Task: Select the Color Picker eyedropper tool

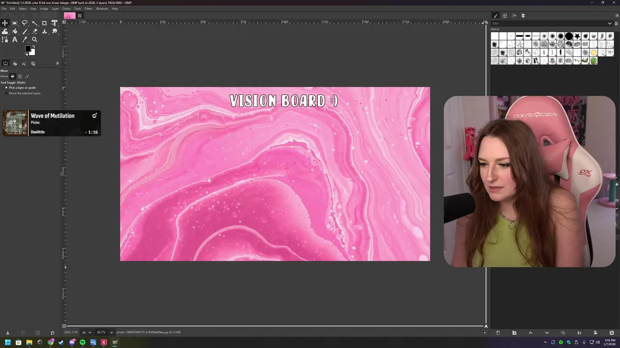Action: tap(25, 40)
